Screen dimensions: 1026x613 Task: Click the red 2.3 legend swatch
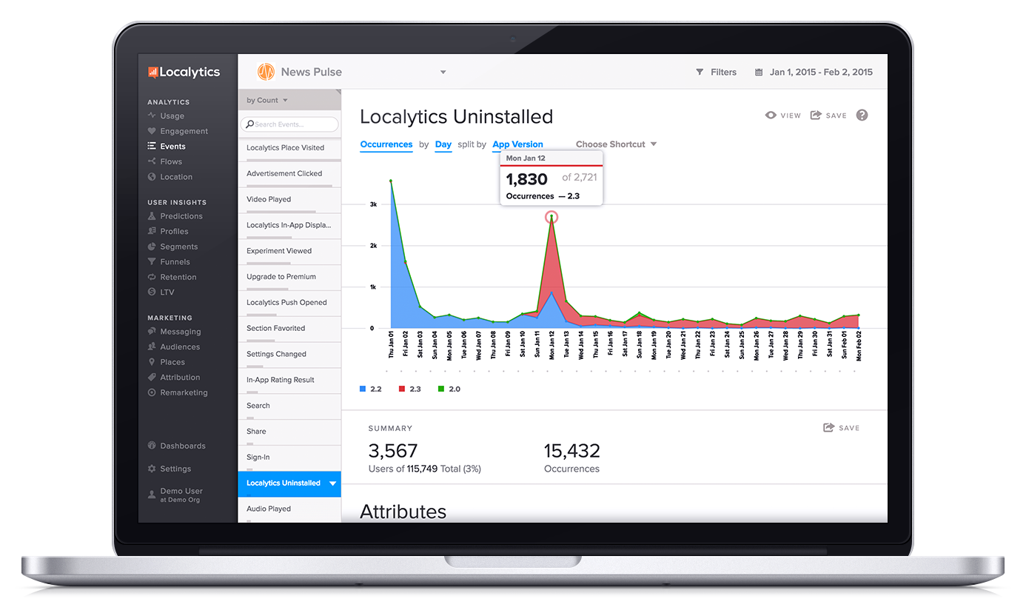point(402,389)
